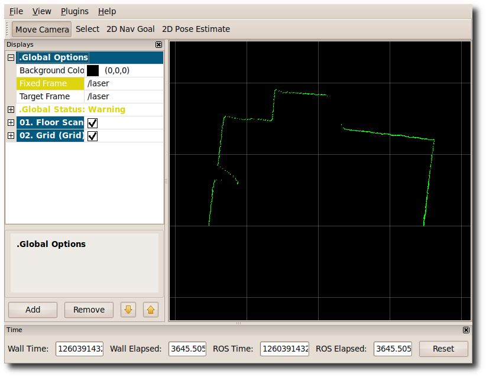Open the File menu
The image size is (486, 377).
point(16,11)
